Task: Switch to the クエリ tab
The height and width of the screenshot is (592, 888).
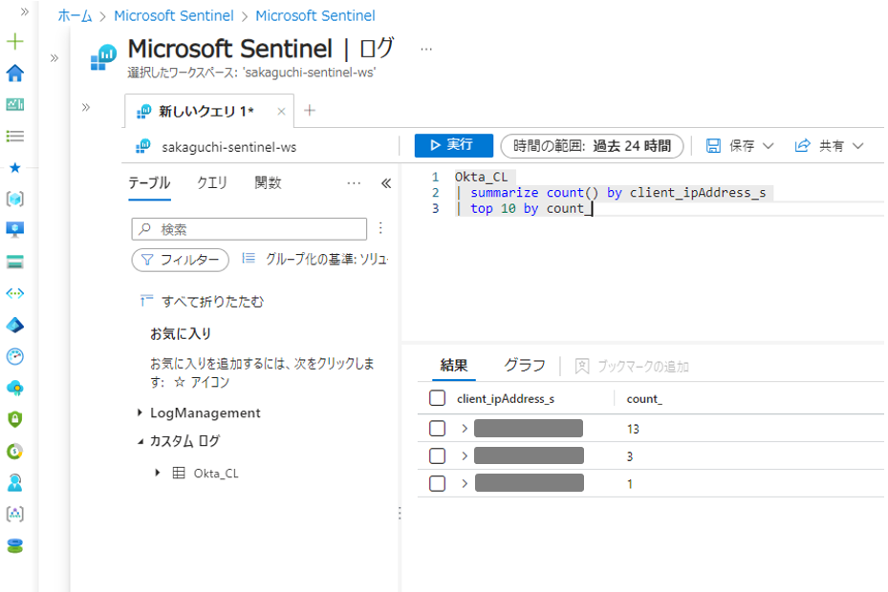Action: (212, 183)
